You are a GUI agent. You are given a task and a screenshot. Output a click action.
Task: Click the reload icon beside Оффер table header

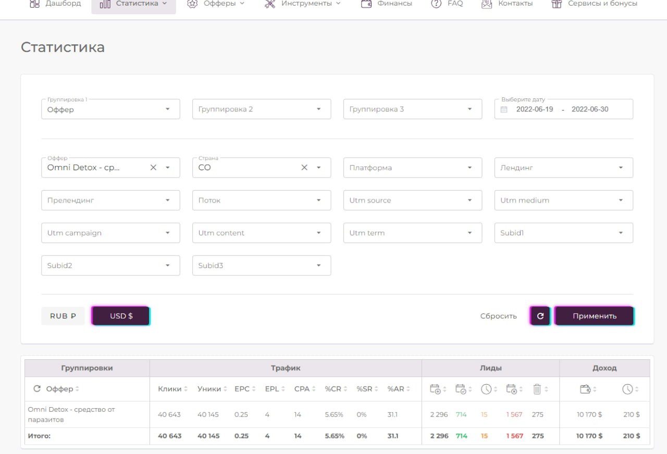point(36,389)
